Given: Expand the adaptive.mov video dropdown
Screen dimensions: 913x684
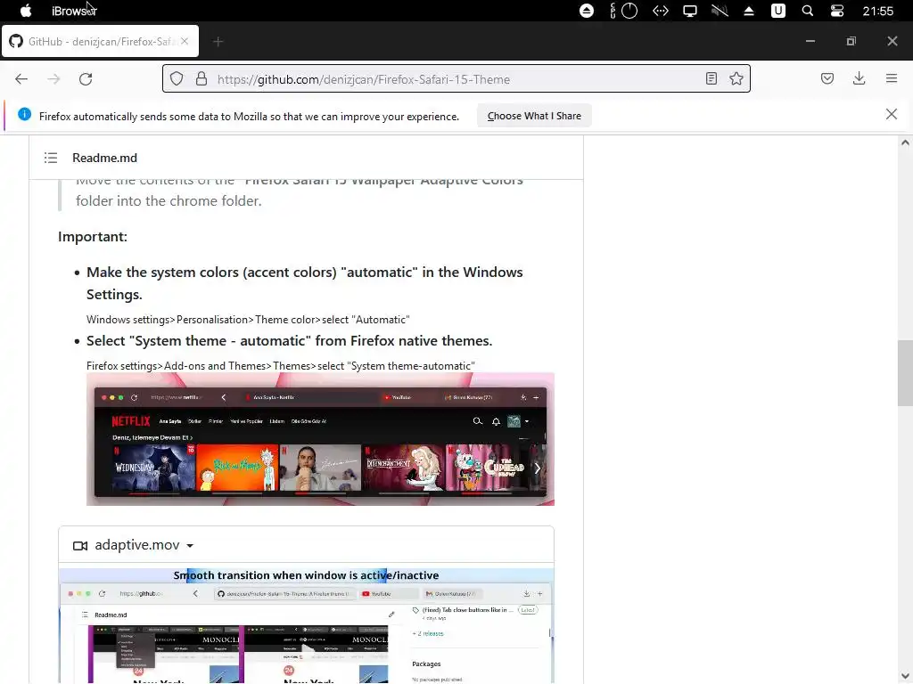Looking at the screenshot, I should 190,546.
